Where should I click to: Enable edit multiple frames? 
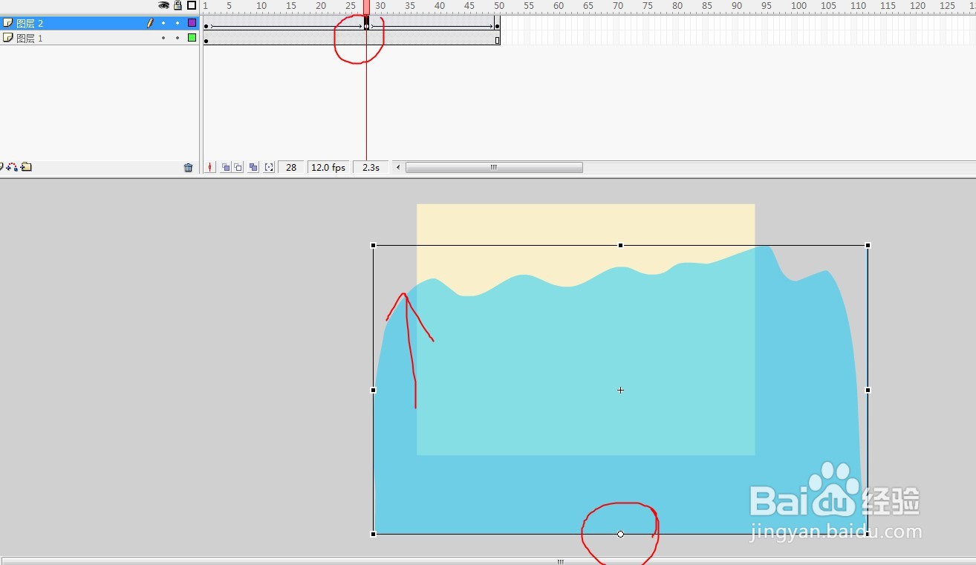253,168
